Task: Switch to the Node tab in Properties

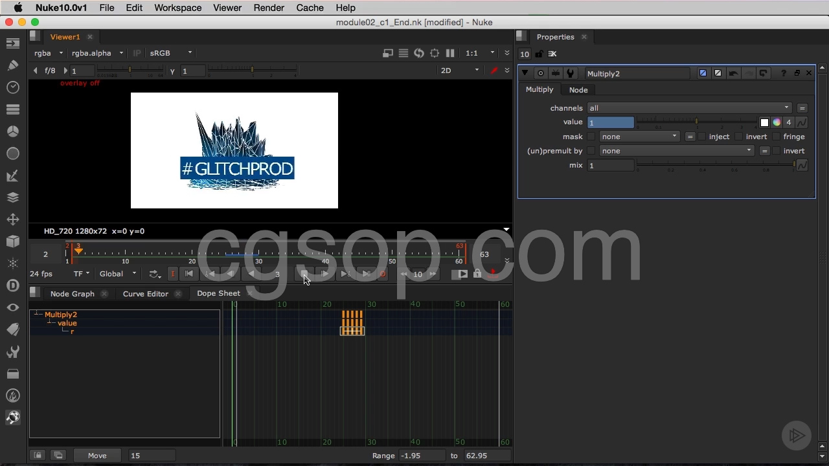Action: coord(578,90)
